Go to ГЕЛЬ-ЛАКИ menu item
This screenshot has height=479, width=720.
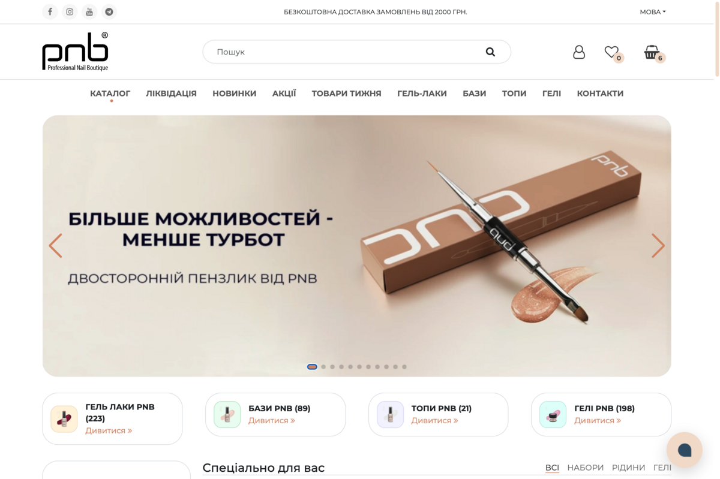tap(422, 94)
